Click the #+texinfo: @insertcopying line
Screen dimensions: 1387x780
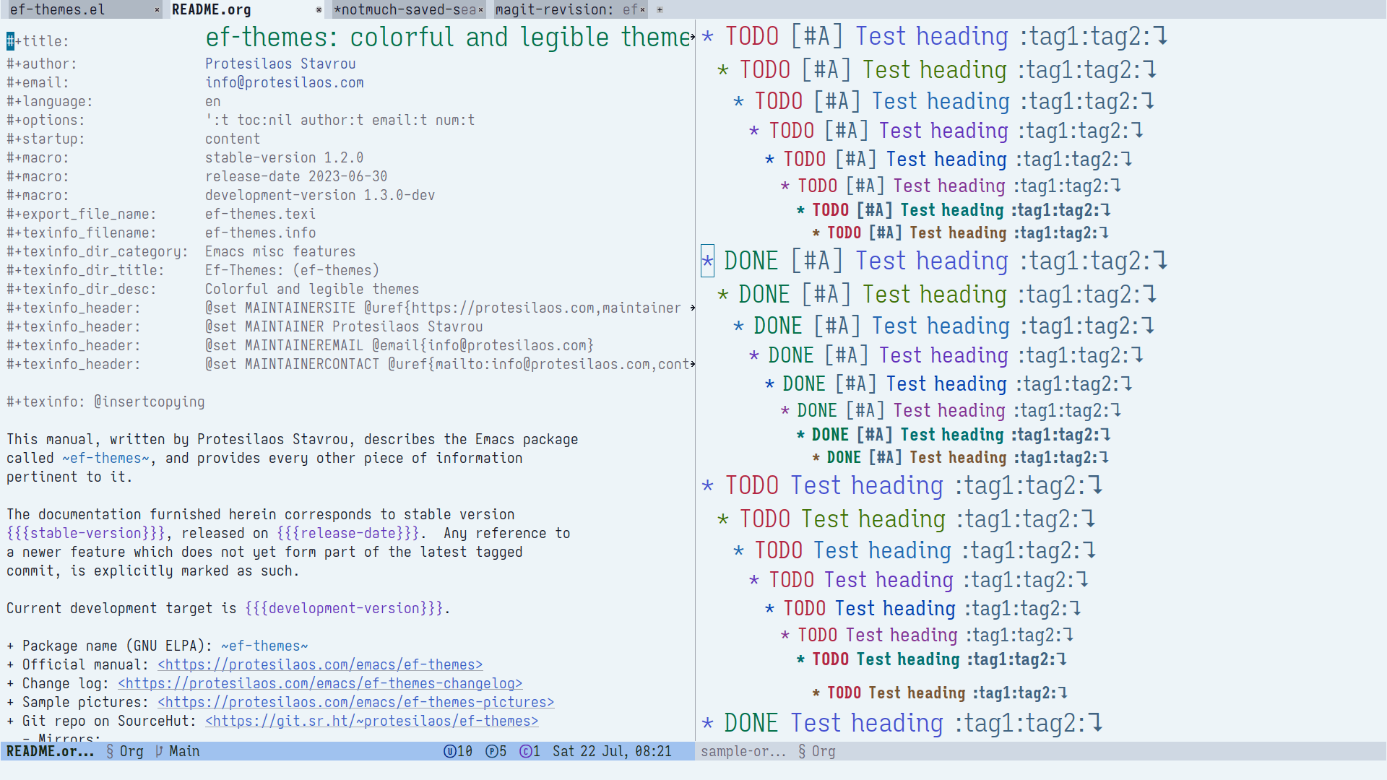[x=105, y=402]
